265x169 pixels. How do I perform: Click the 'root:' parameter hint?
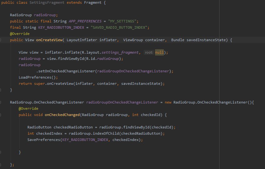tap(149, 52)
